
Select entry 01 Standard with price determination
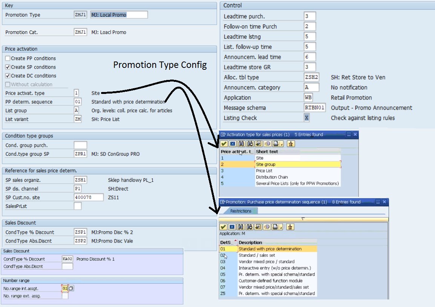click(271, 249)
